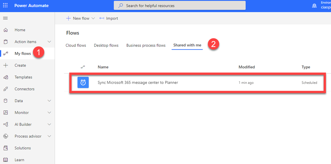Click the Home house icon
This screenshot has height=164, width=331.
(x=5, y=30)
